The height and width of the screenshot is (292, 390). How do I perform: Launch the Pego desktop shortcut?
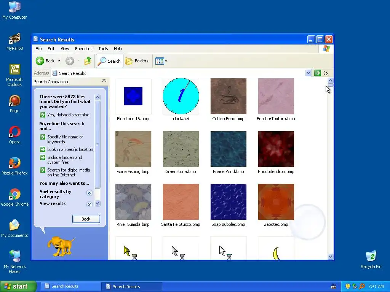click(x=14, y=104)
